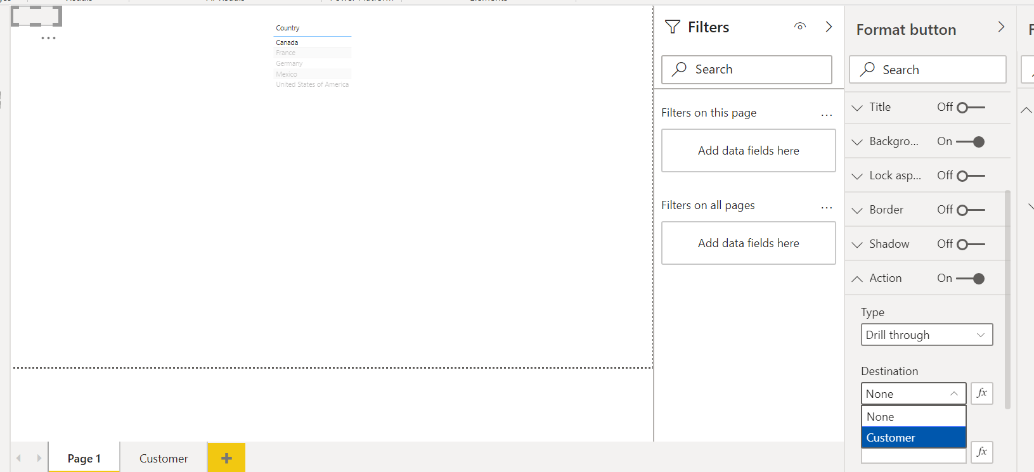Screen dimensions: 1034x472
Task: Switch on the Border toggle
Action: (971, 210)
